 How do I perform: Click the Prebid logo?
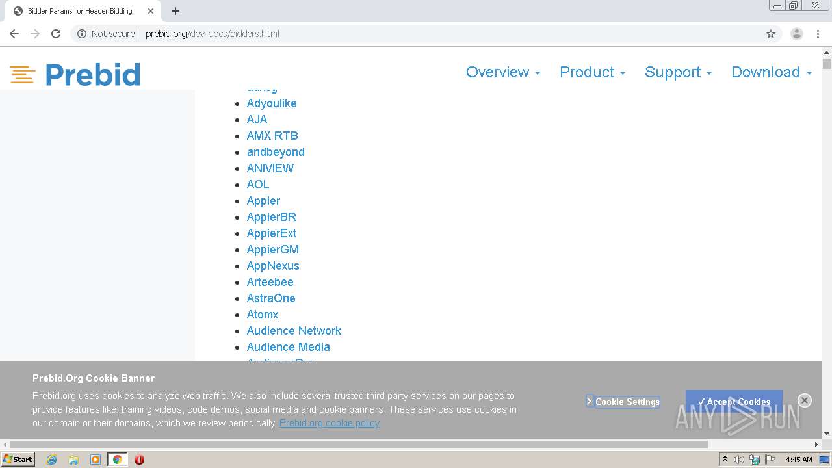(75, 75)
